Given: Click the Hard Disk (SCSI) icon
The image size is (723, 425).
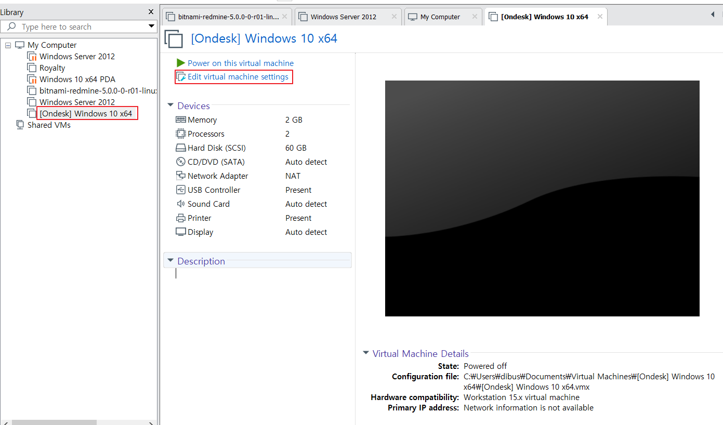Looking at the screenshot, I should click(x=181, y=148).
